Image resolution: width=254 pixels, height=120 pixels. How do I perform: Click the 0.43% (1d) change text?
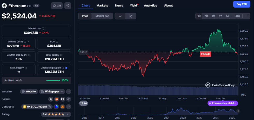(x=48, y=16)
